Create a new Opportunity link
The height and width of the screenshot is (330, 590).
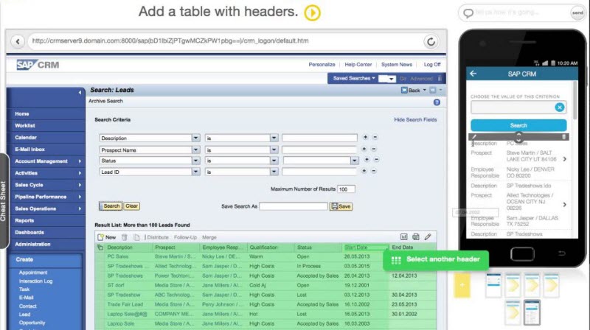32,323
